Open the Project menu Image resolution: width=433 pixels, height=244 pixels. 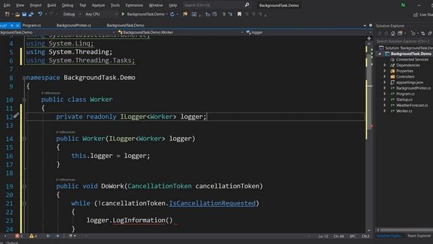click(x=36, y=5)
